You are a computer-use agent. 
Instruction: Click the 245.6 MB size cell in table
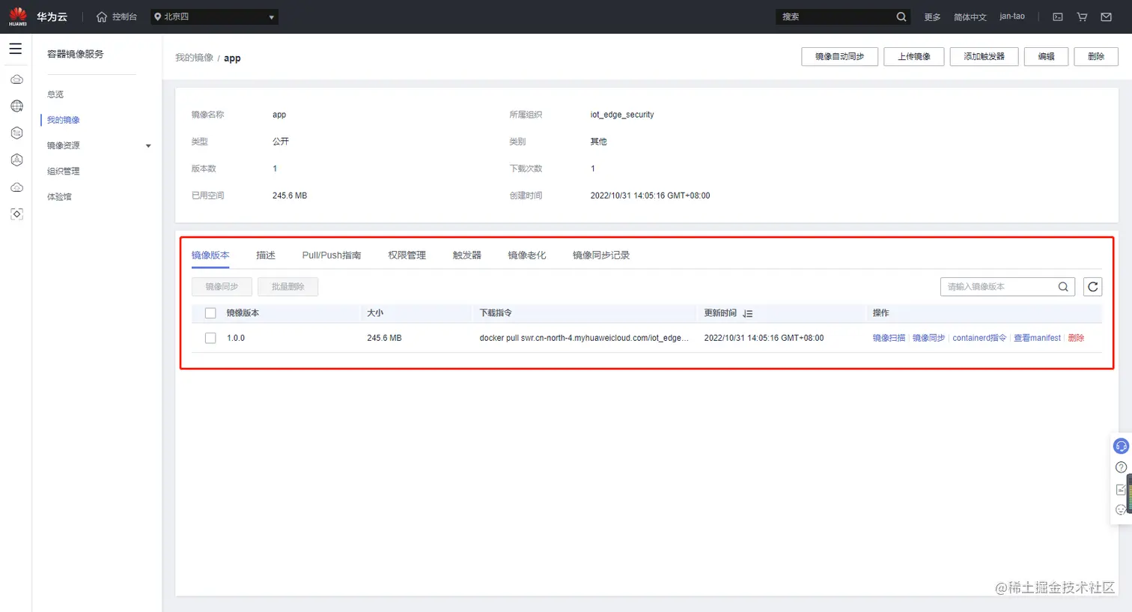pyautogui.click(x=384, y=338)
